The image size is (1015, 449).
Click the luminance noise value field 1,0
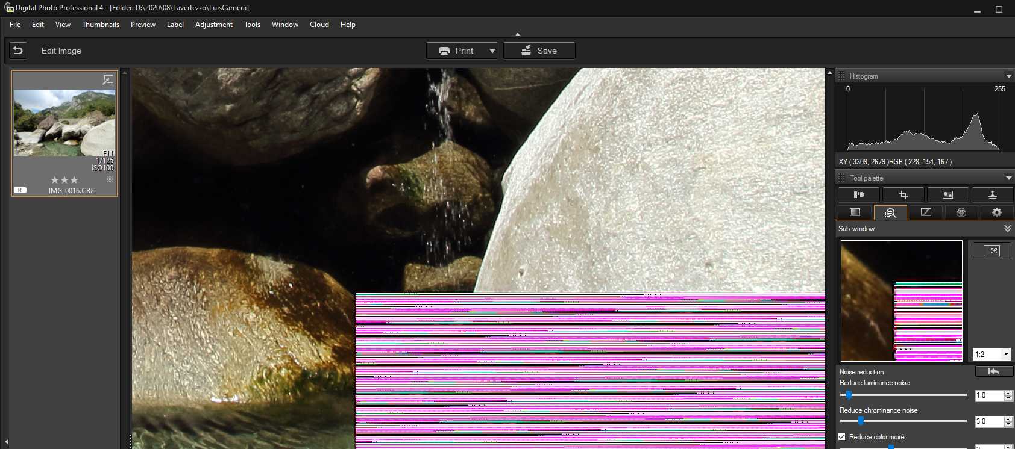(988, 395)
